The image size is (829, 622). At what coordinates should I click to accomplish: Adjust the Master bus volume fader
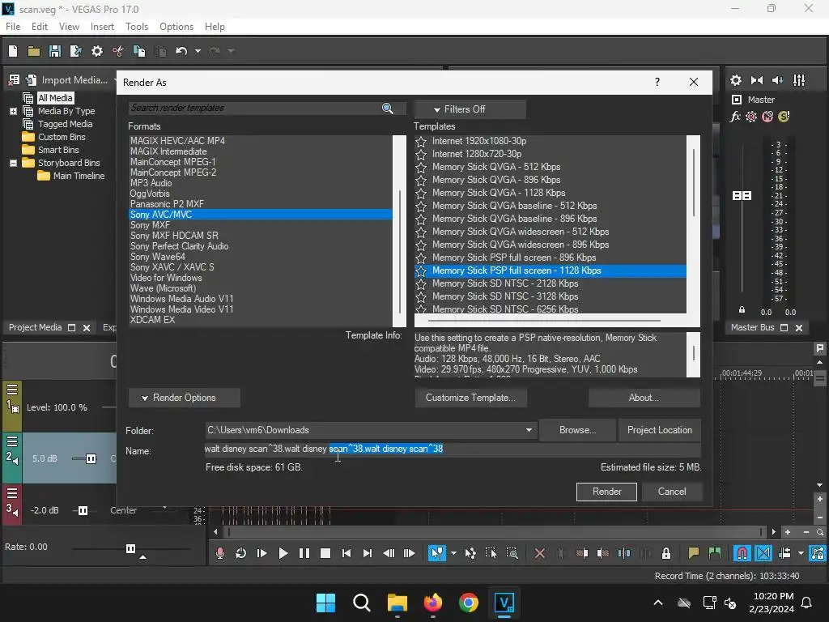(742, 196)
